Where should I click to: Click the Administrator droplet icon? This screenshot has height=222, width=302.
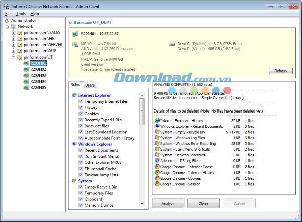tap(7, 21)
